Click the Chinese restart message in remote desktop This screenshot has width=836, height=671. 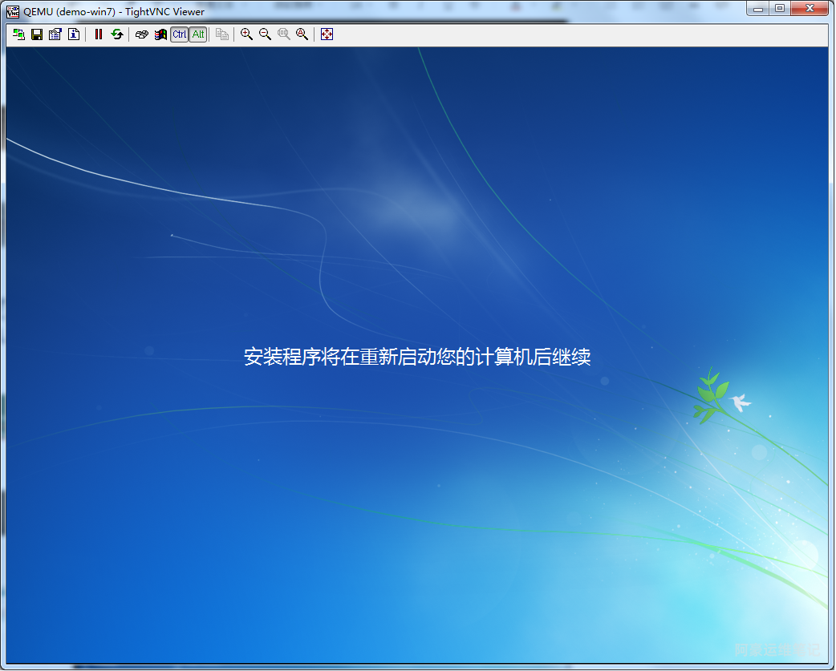(x=417, y=358)
